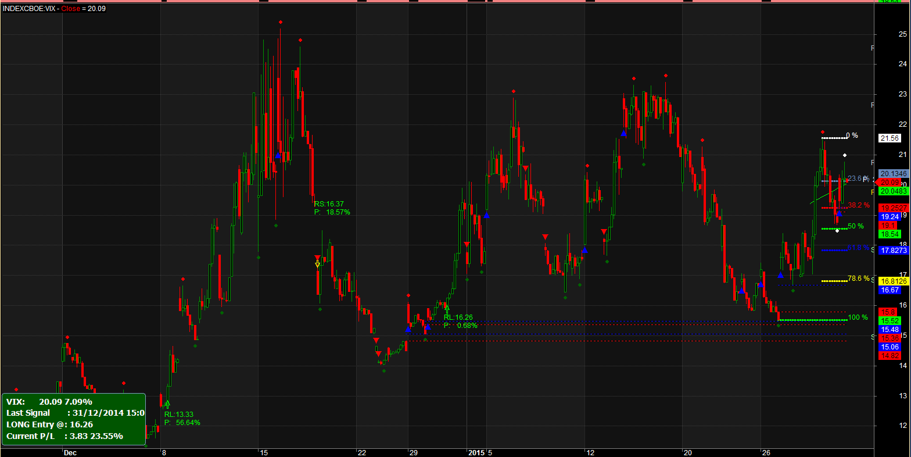Click the 50 % Fibonacci level label
Viewport: 911px width, 457px height.
(855, 226)
